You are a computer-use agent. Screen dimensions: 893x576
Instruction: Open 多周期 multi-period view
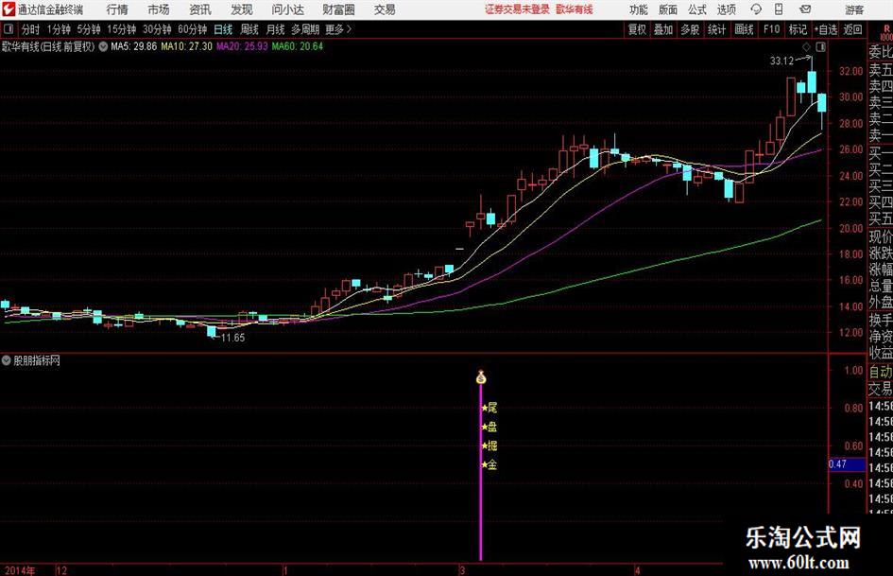click(305, 29)
